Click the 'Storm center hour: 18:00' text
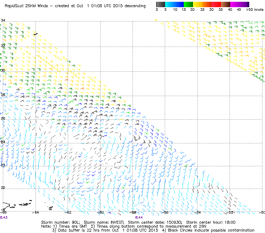Screen dimensions: 265x233 (x=211, y=222)
